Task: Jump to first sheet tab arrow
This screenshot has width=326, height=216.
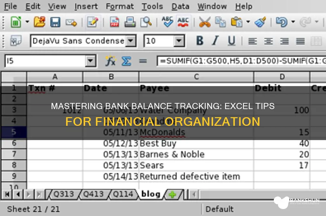Action: pos(7,194)
